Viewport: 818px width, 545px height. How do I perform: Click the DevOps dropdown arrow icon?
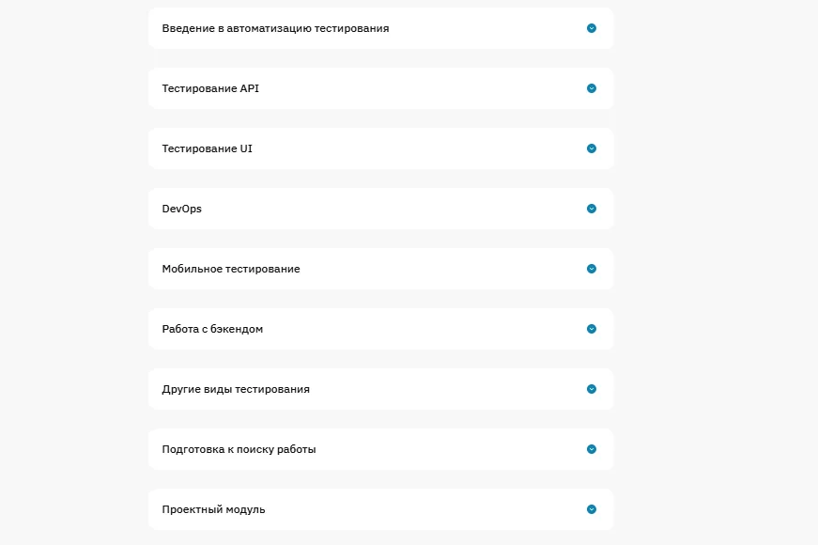pos(591,208)
